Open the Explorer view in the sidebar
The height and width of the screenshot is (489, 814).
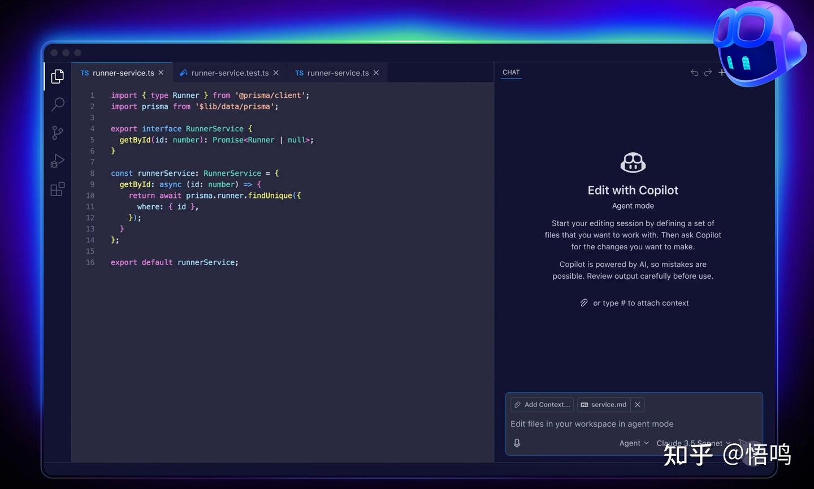click(x=57, y=76)
